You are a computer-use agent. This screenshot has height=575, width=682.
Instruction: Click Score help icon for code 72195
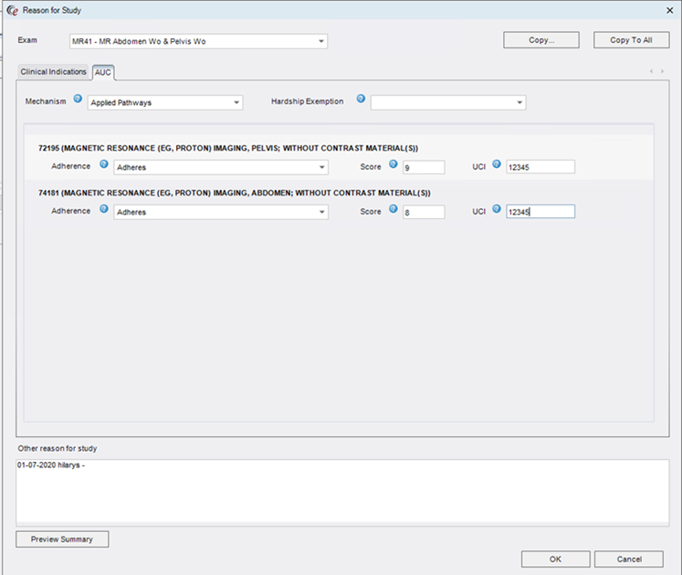(393, 165)
